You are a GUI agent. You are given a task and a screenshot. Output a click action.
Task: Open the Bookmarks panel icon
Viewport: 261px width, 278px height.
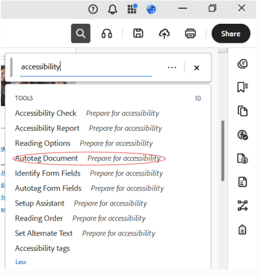[x=243, y=87]
